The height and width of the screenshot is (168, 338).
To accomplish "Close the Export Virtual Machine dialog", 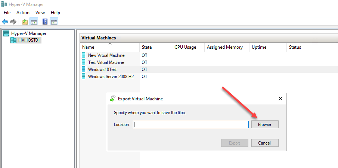I will tap(280, 99).
